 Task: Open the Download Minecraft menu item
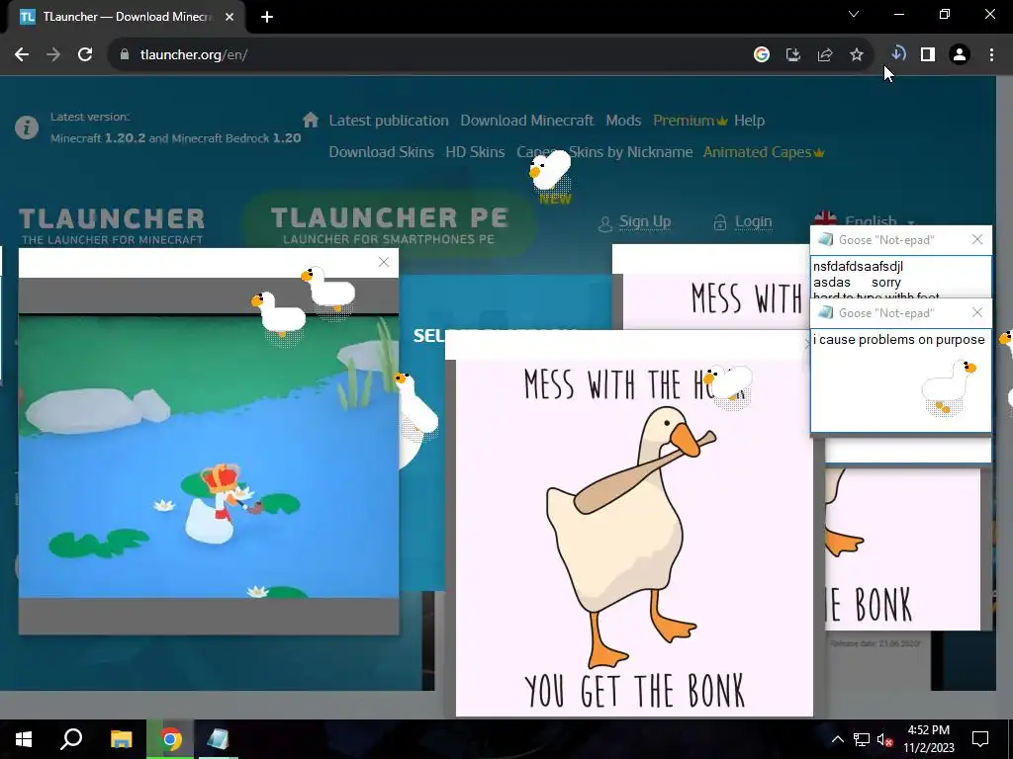[526, 121]
